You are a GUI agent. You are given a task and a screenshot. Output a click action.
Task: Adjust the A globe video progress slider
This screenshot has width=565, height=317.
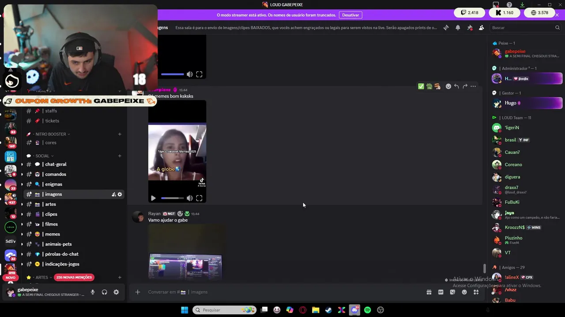coord(172,198)
